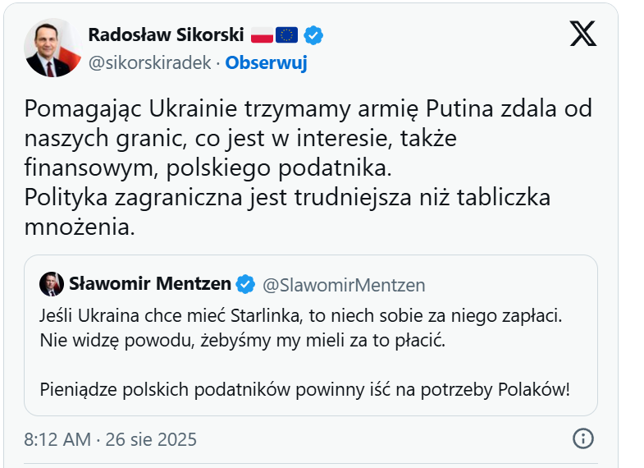
Task: Click the Polish flag emoji
Action: coord(262,34)
